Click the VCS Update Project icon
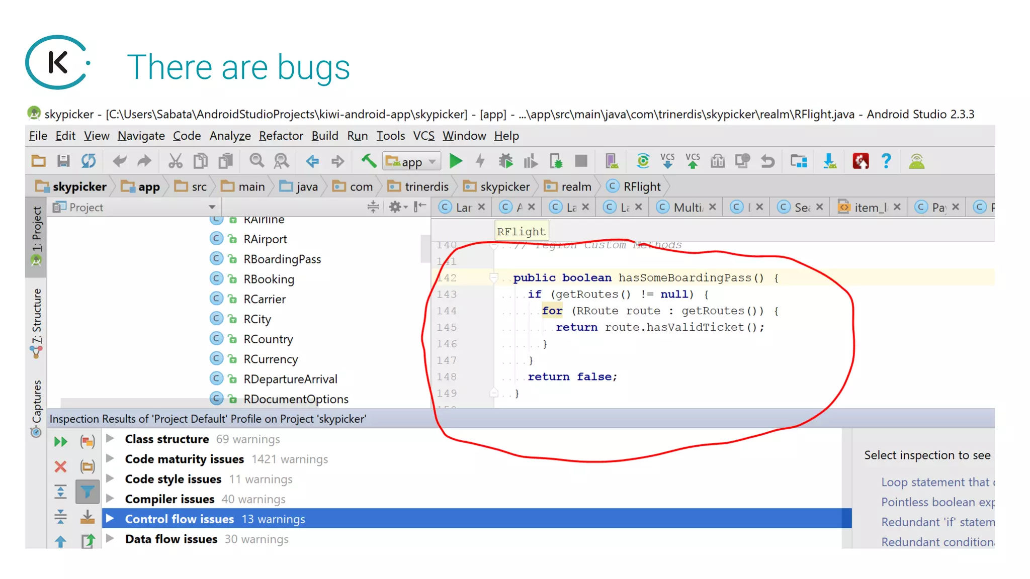Image resolution: width=1030 pixels, height=579 pixels. pyautogui.click(x=667, y=161)
